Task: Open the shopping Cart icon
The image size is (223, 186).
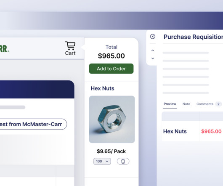Action: [x=70, y=48]
